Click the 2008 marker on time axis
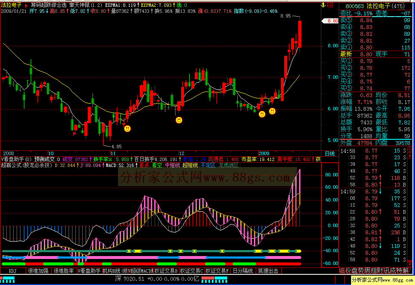 click(x=9, y=153)
